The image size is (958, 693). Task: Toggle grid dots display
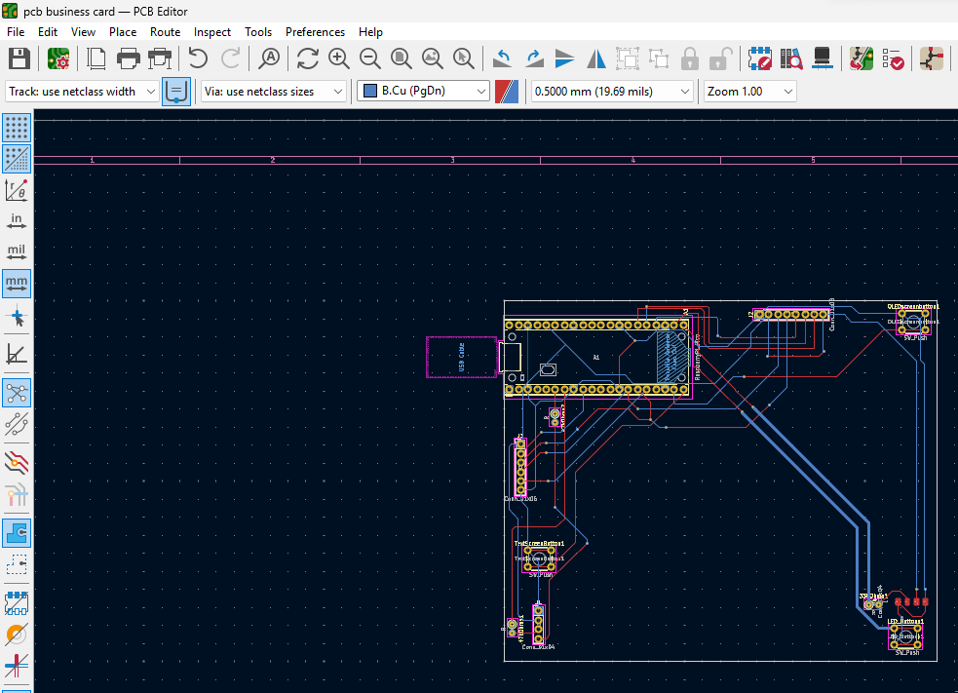coord(17,127)
